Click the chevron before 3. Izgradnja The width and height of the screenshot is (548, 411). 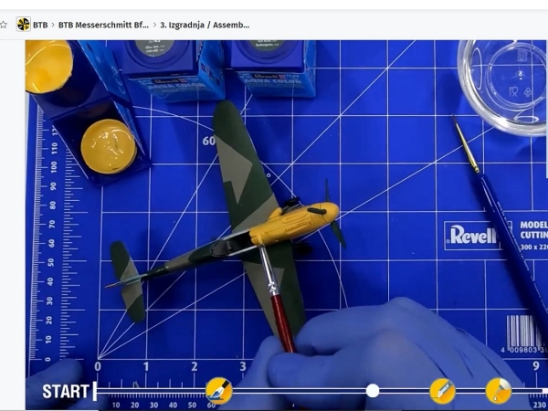(154, 25)
